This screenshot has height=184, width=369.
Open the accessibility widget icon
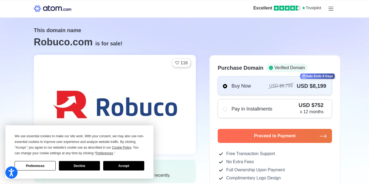(11, 172)
